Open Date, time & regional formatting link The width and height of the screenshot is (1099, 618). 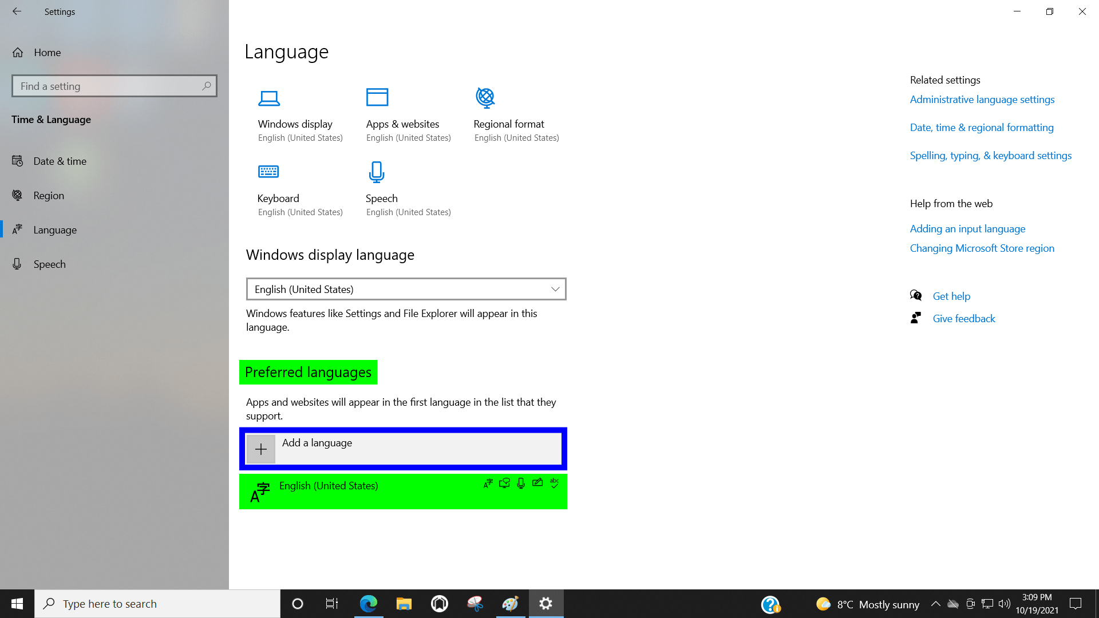pyautogui.click(x=982, y=128)
